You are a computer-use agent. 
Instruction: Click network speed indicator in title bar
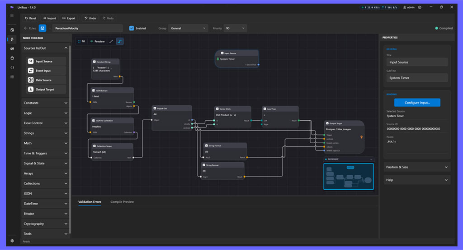pos(380,7)
